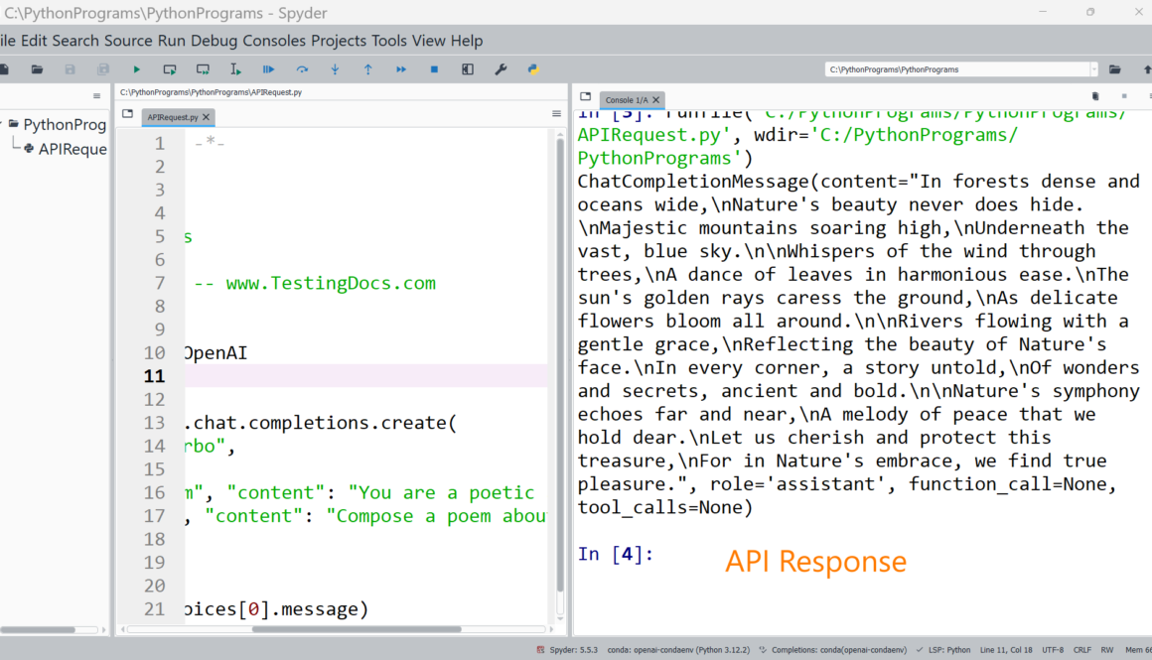Image resolution: width=1152 pixels, height=660 pixels.
Task: Open the PYTHONPATH manager Python icon
Action: point(533,69)
